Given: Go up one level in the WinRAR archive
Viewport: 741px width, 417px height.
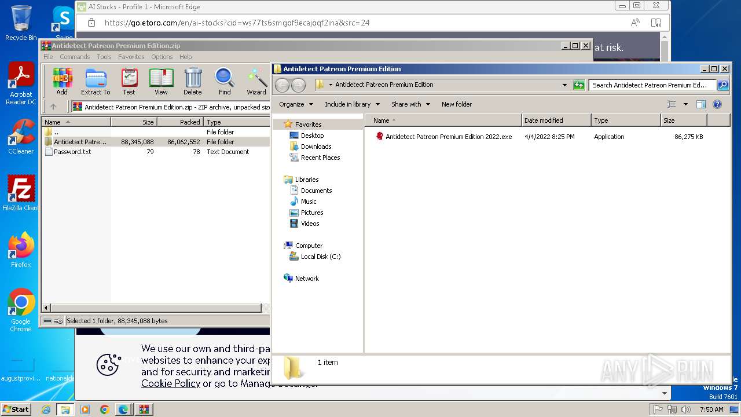Looking at the screenshot, I should coord(53,107).
